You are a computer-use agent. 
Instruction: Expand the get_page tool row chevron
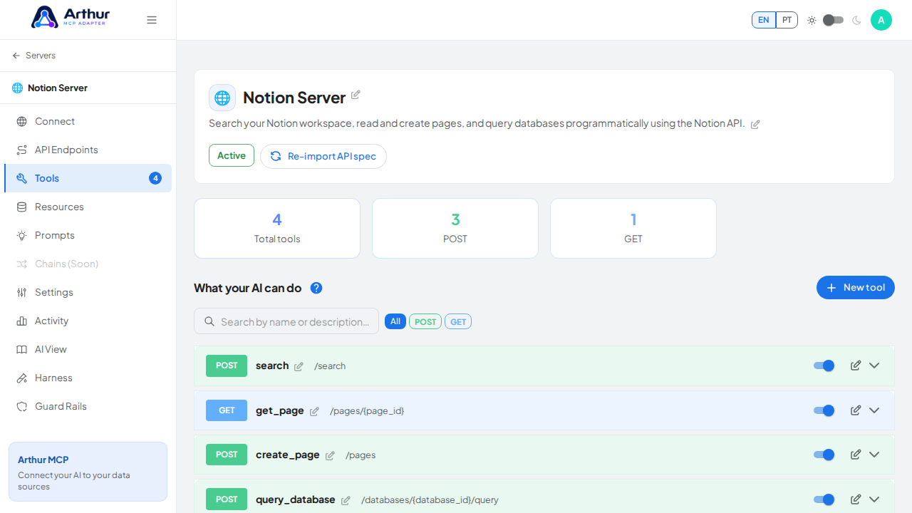pos(874,410)
